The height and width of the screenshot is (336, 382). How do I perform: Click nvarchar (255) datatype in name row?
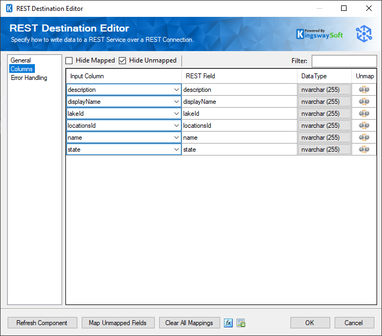[324, 138]
